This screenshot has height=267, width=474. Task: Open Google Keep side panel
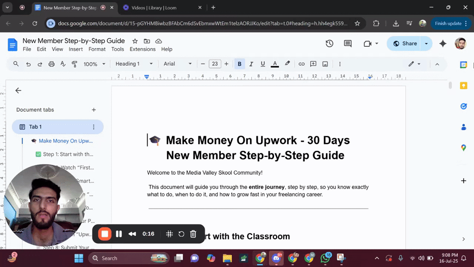point(463,86)
